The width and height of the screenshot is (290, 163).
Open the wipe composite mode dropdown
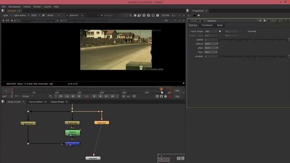92,15
